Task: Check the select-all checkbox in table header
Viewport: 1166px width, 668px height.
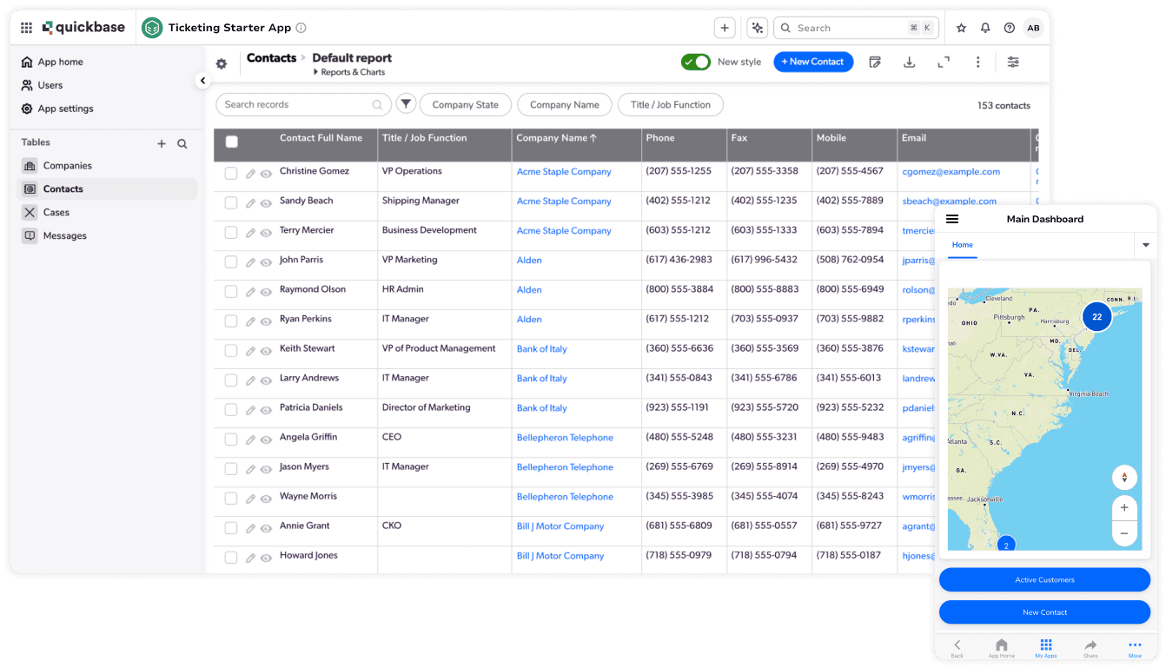Action: (232, 142)
